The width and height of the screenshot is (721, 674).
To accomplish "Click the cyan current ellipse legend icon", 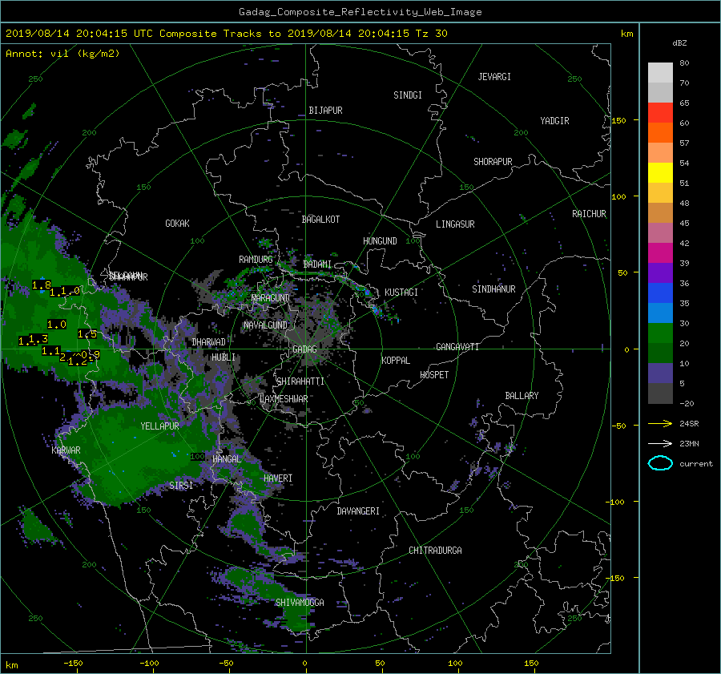I will pyautogui.click(x=660, y=463).
